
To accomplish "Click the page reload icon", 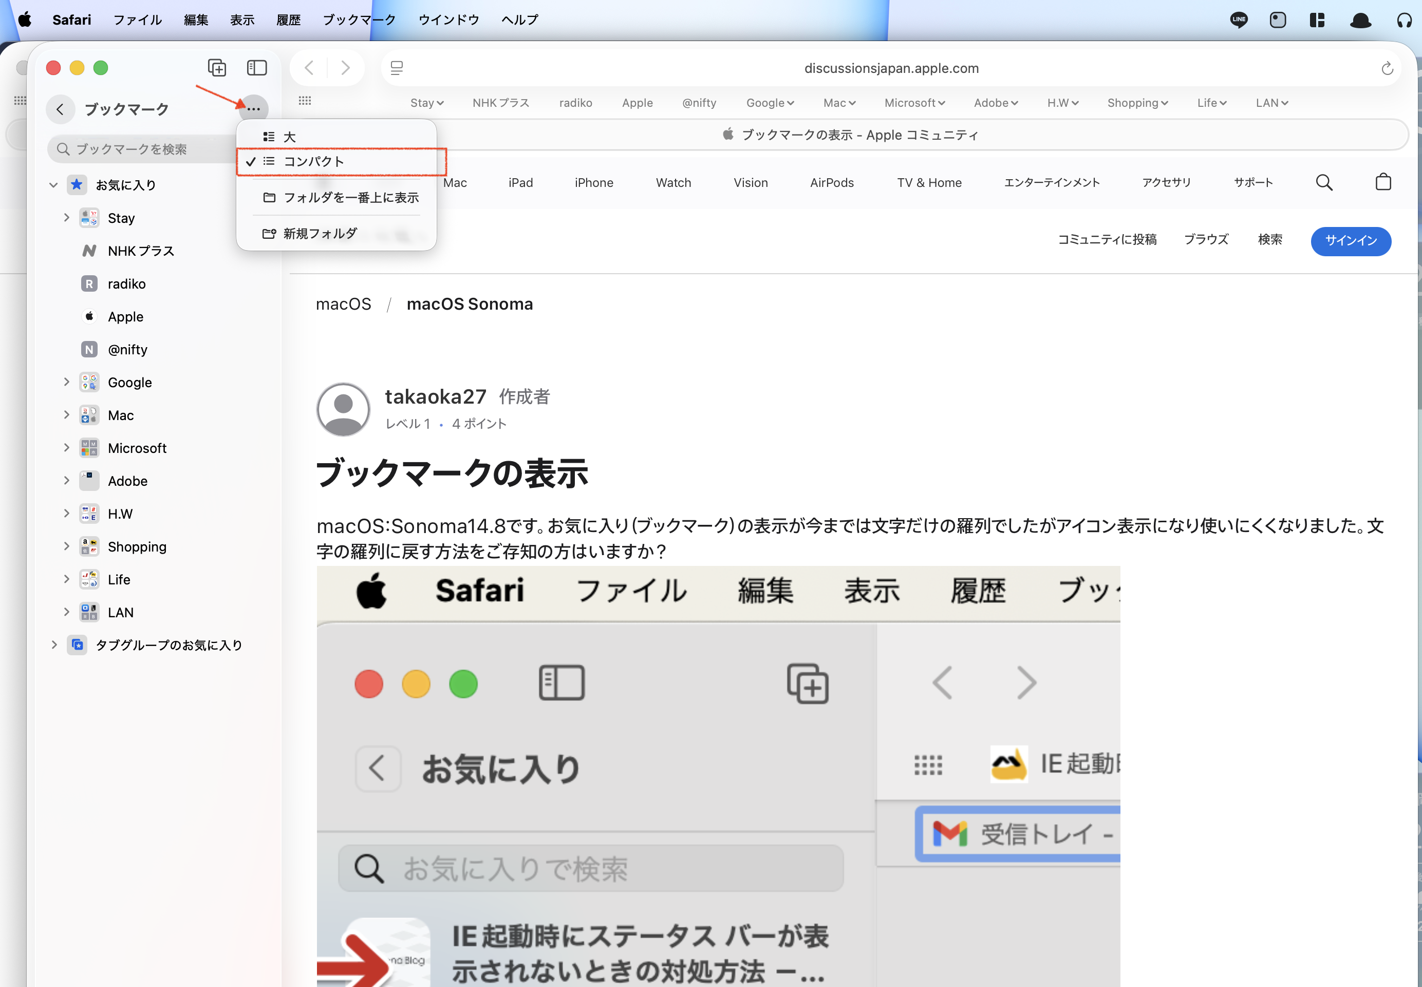I will point(1387,68).
